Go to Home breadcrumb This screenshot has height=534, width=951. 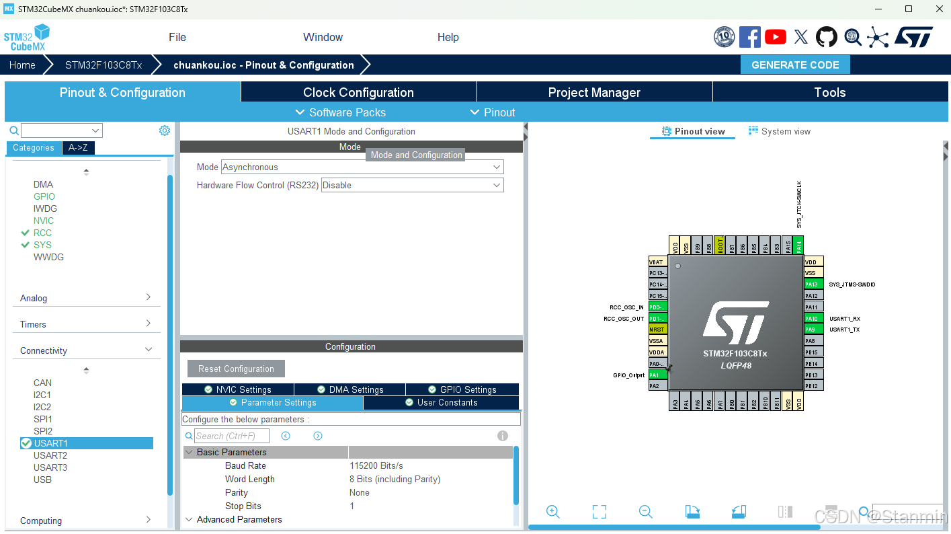[x=22, y=65]
